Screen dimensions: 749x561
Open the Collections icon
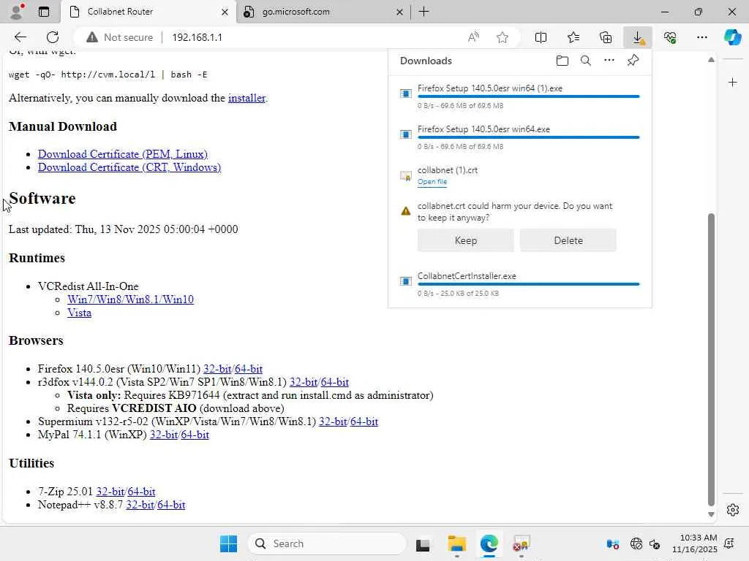tap(606, 37)
